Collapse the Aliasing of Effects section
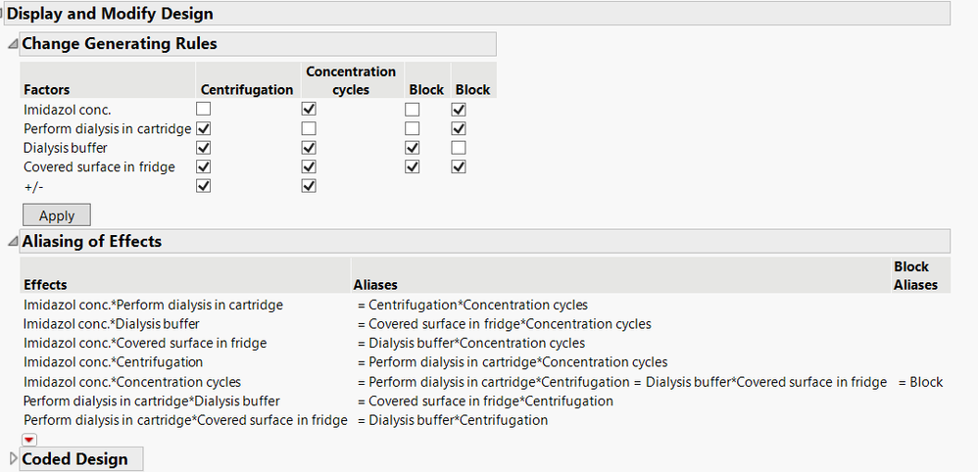Screen dimensions: 978x472 click(x=13, y=241)
